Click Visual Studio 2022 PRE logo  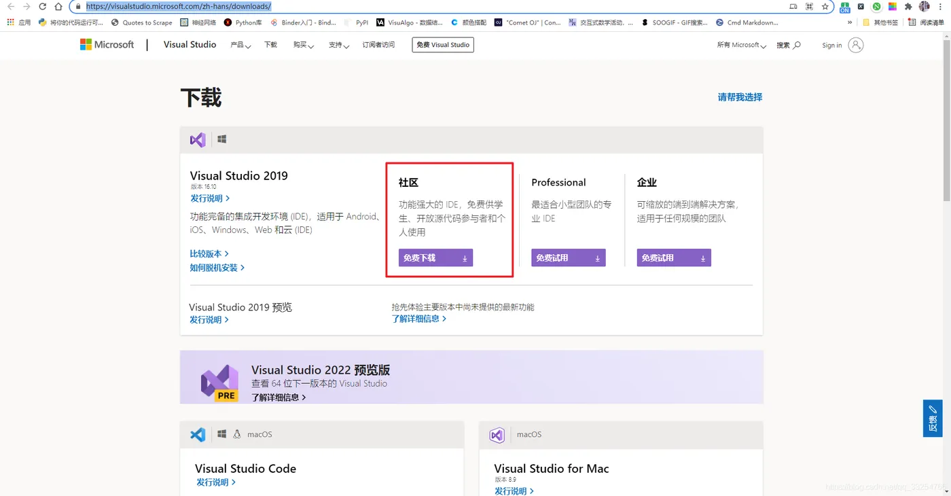click(219, 383)
